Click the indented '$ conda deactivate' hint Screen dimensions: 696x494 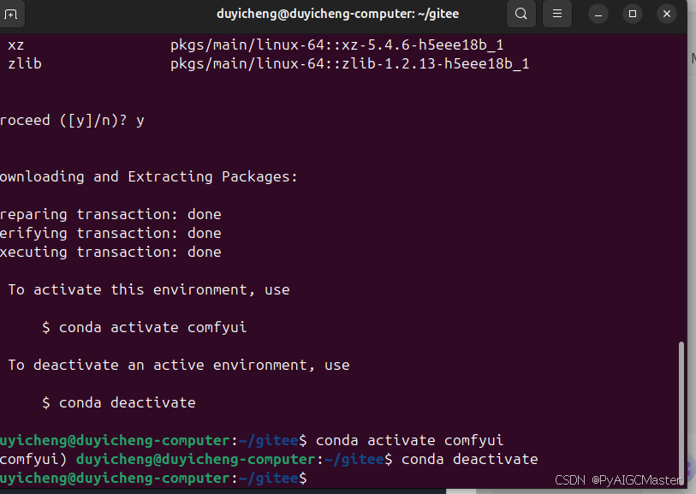point(118,402)
